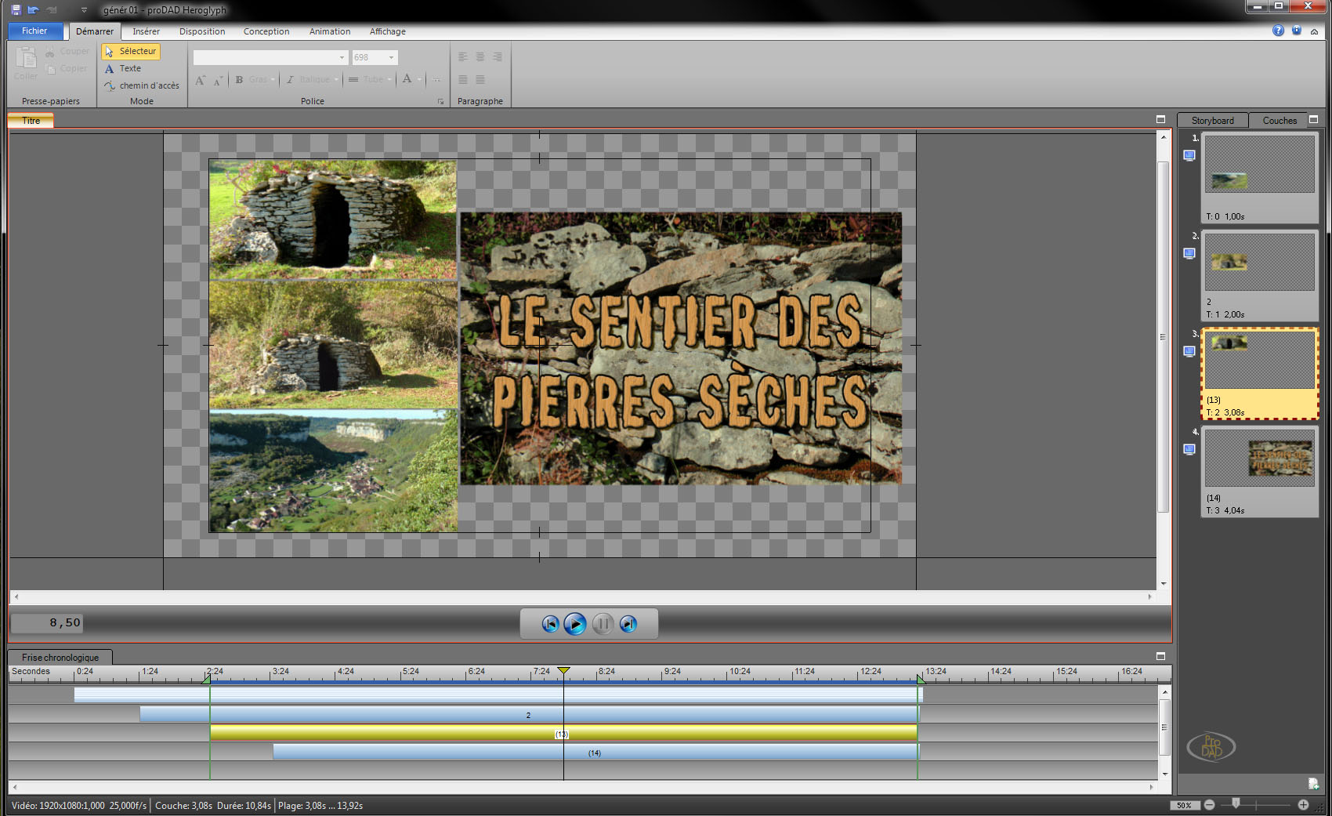
Task: Switch to the Storyboard tab
Action: (x=1212, y=121)
